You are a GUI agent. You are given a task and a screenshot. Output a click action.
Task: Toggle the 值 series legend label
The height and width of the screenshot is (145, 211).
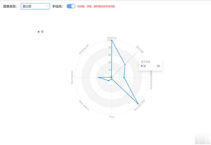click(x=42, y=32)
